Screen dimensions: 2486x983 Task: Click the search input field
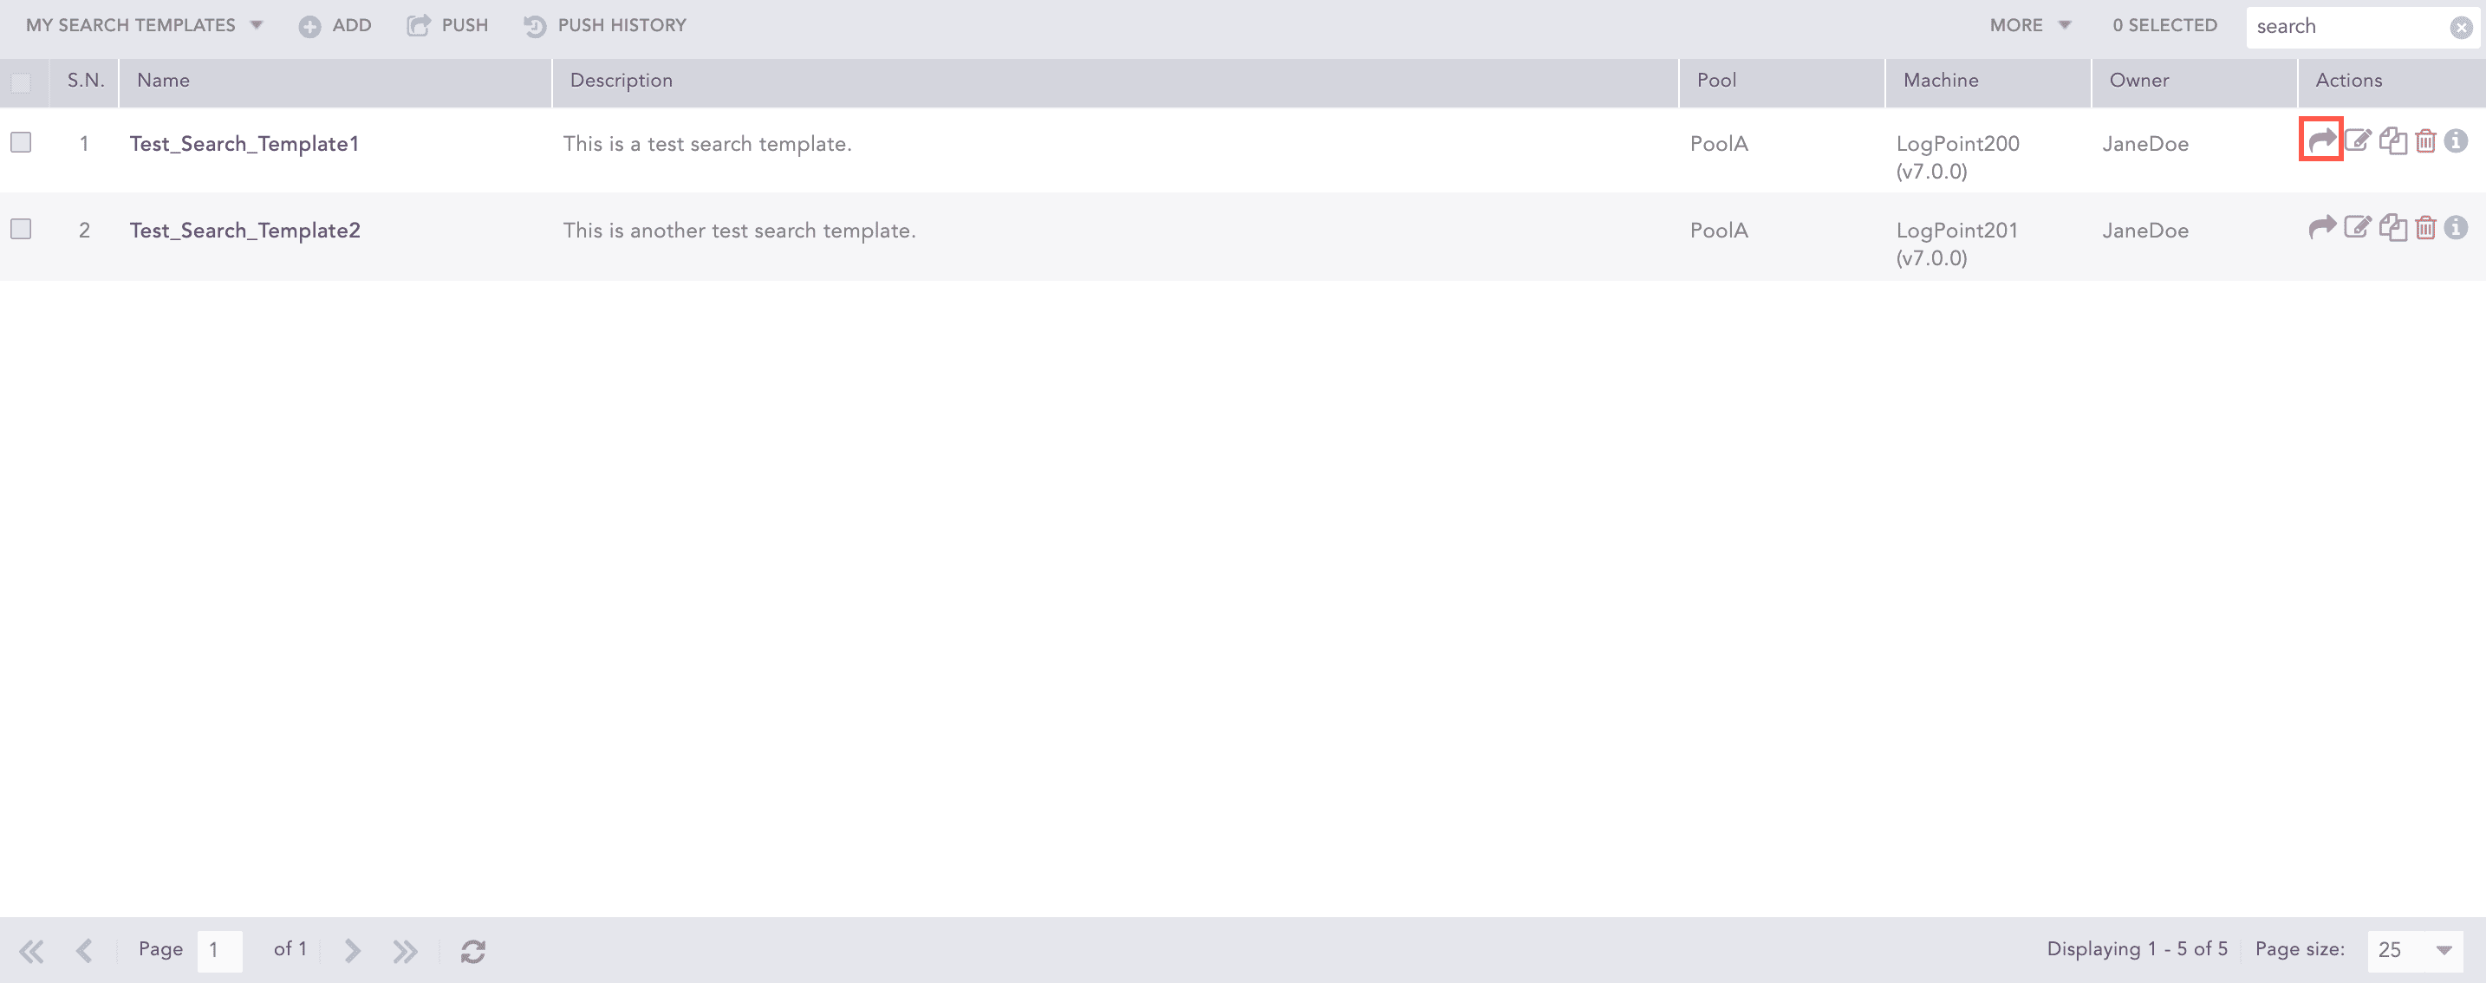[2345, 27]
